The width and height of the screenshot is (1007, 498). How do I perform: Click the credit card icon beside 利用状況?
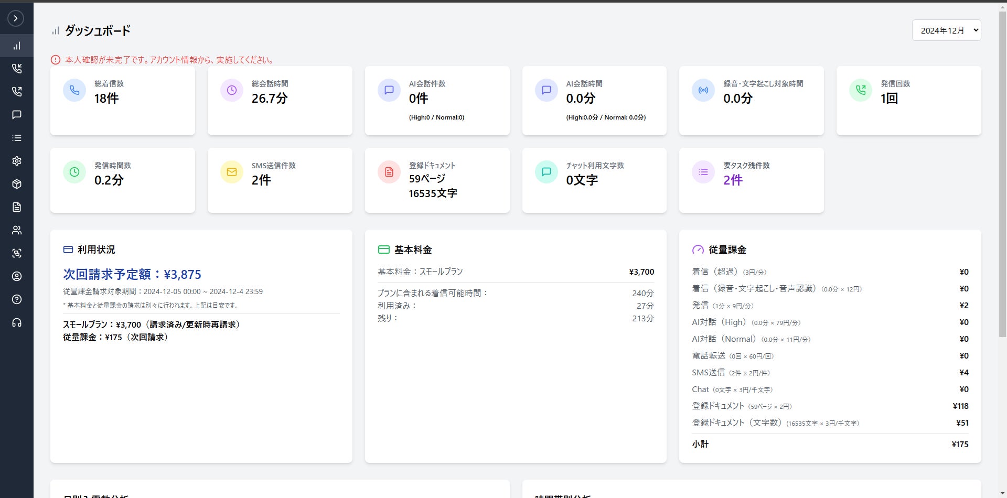coord(68,250)
